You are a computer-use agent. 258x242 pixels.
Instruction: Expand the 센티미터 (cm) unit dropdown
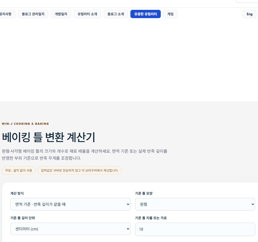[70, 229]
